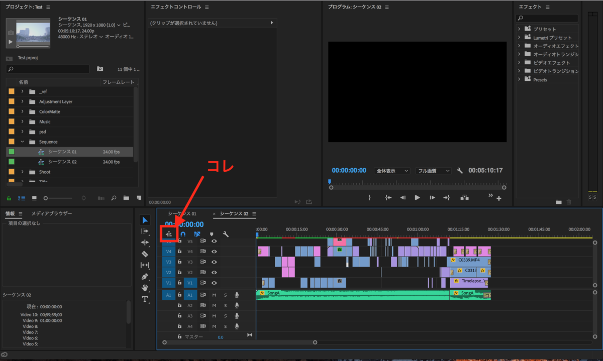Expand the Music bin
Screen dimensions: 603x361
(x=23, y=122)
